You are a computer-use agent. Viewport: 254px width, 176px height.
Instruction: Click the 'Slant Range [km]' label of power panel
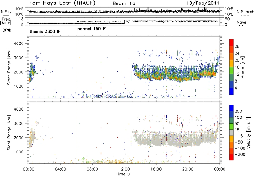coord(9,67)
